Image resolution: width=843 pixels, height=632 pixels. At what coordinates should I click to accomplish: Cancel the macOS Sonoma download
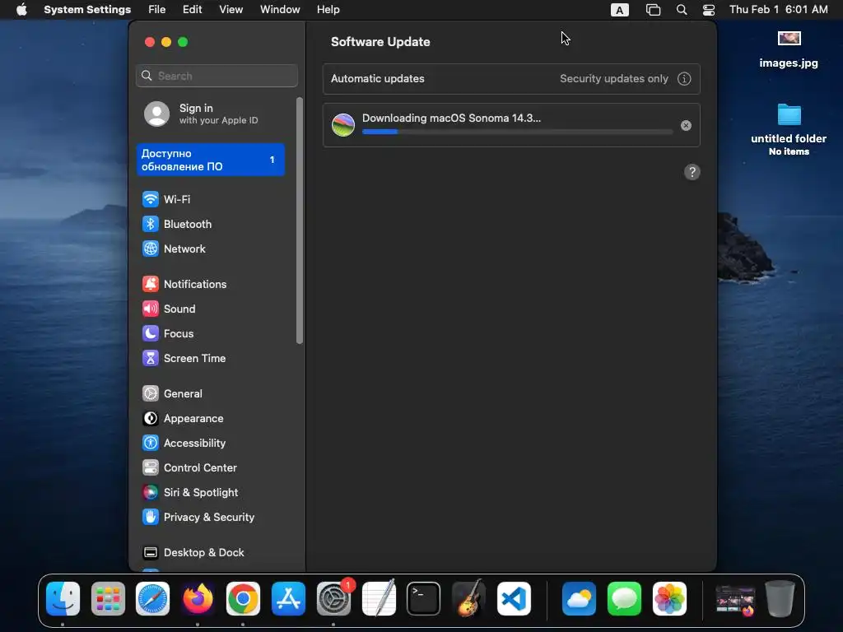[x=686, y=125]
